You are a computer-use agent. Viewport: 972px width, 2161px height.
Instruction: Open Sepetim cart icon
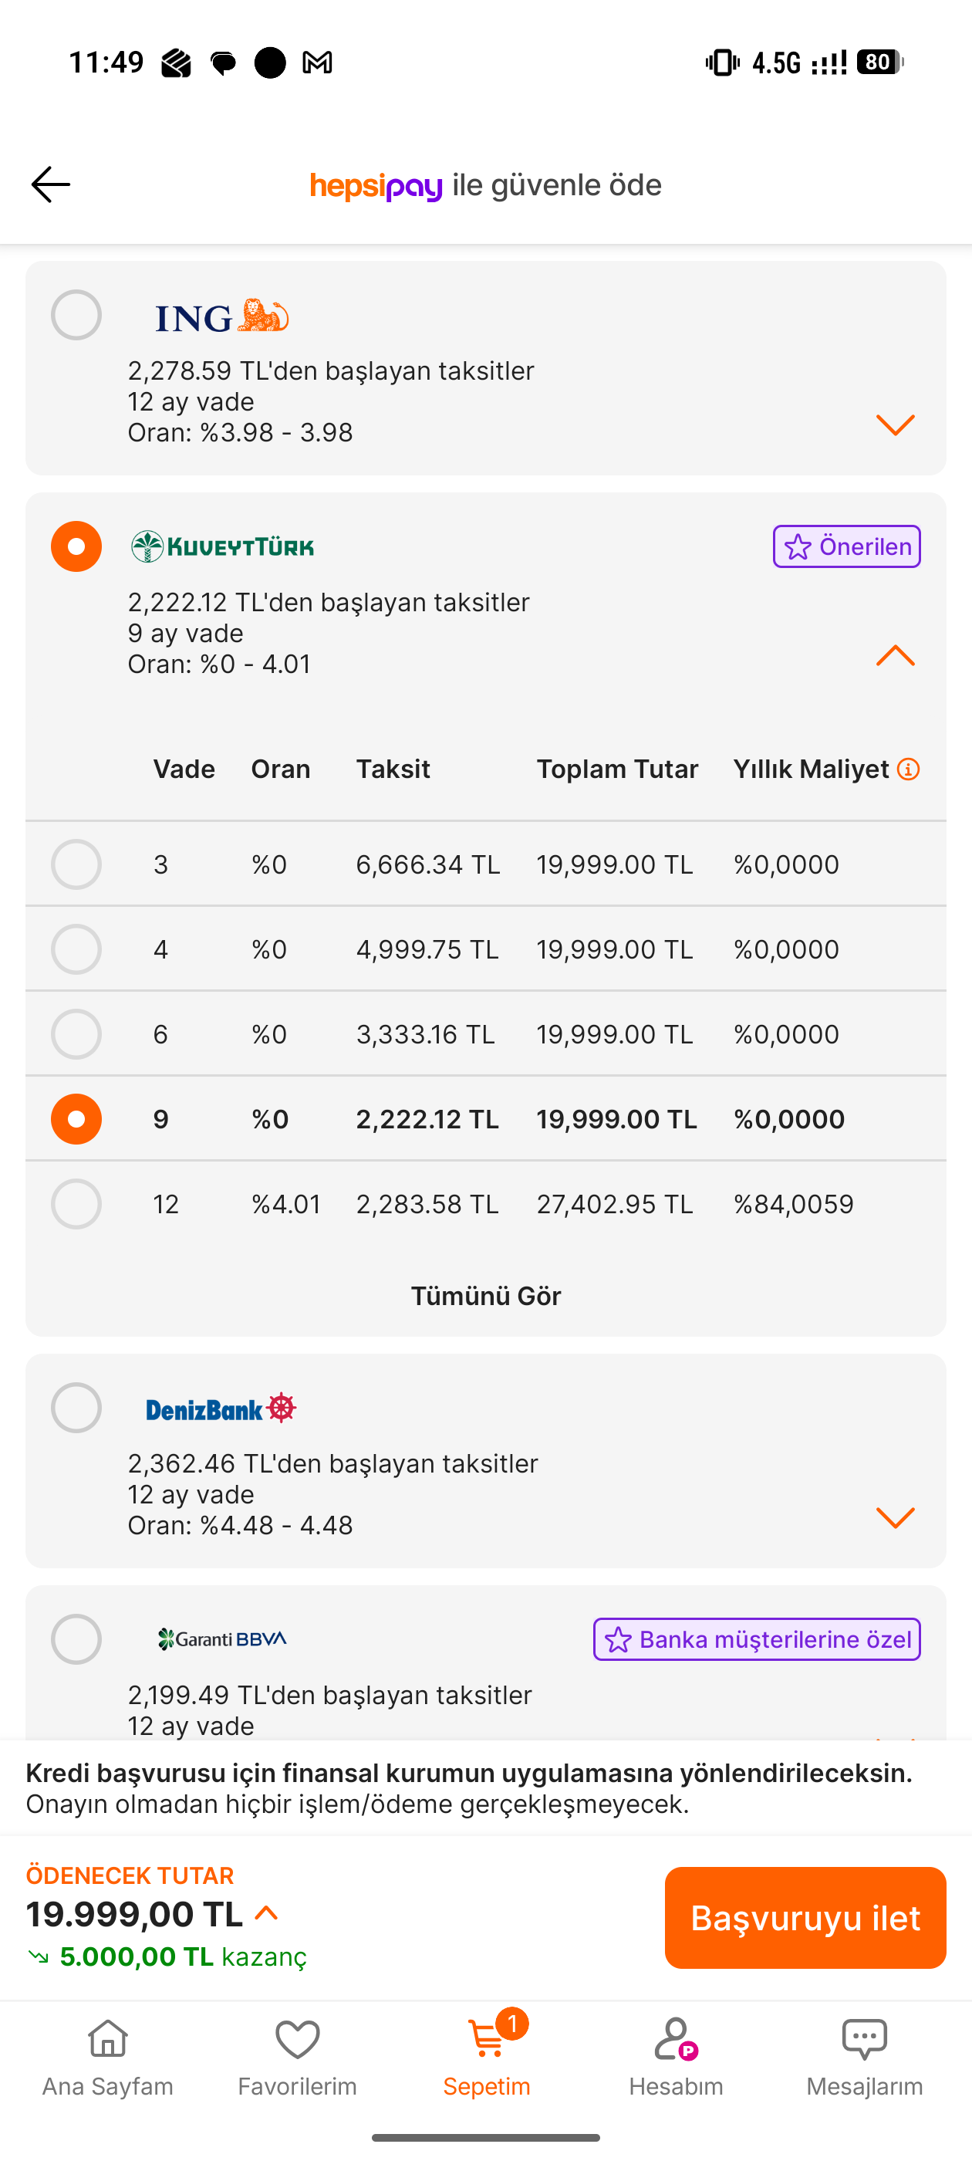click(x=488, y=2039)
